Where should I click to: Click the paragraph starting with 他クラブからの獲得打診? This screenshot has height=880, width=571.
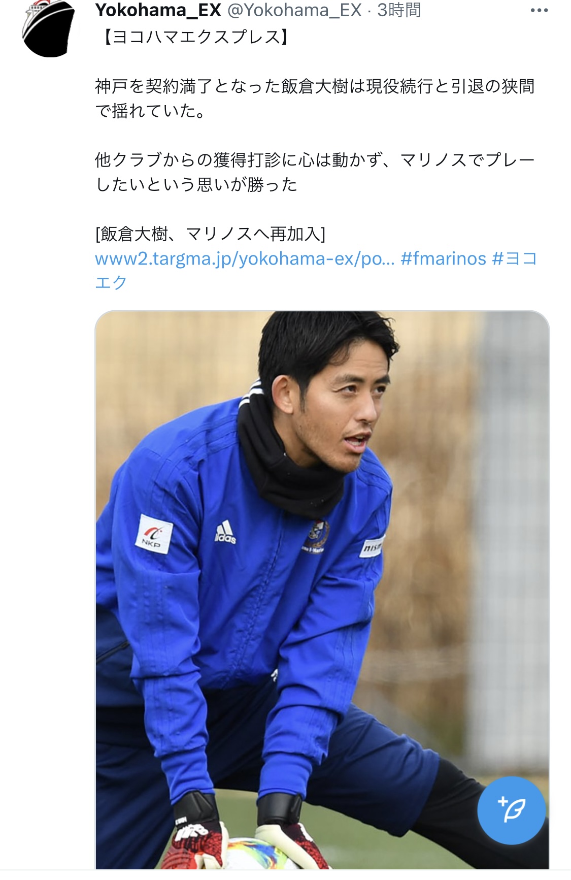click(315, 172)
